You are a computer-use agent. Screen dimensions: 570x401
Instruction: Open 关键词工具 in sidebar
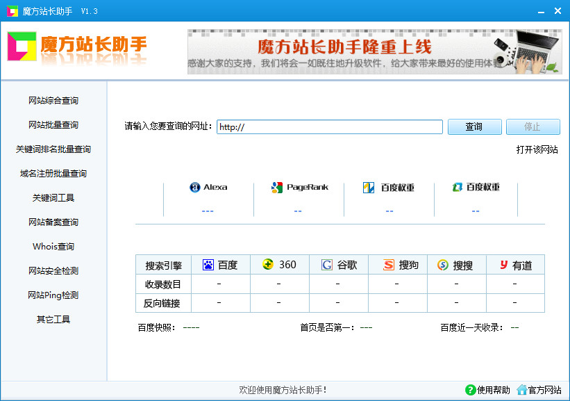[53, 198]
